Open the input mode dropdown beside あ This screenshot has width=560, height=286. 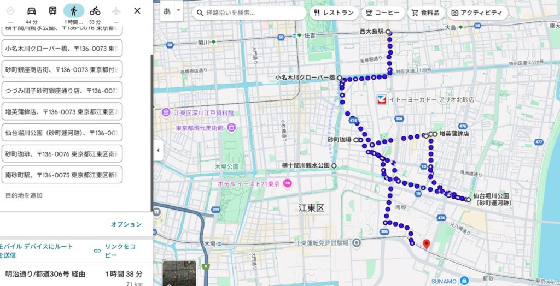click(x=178, y=11)
